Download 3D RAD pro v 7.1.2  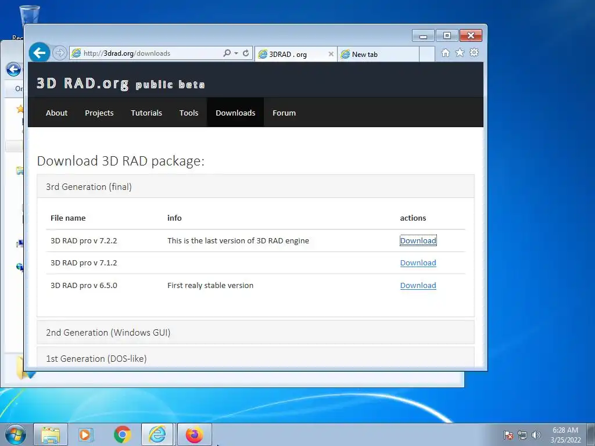[x=418, y=263]
